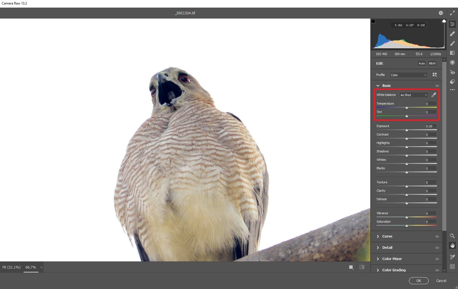Image resolution: width=458 pixels, height=289 pixels.
Task: Select the Edit panel sliders icon
Action: 452,24
